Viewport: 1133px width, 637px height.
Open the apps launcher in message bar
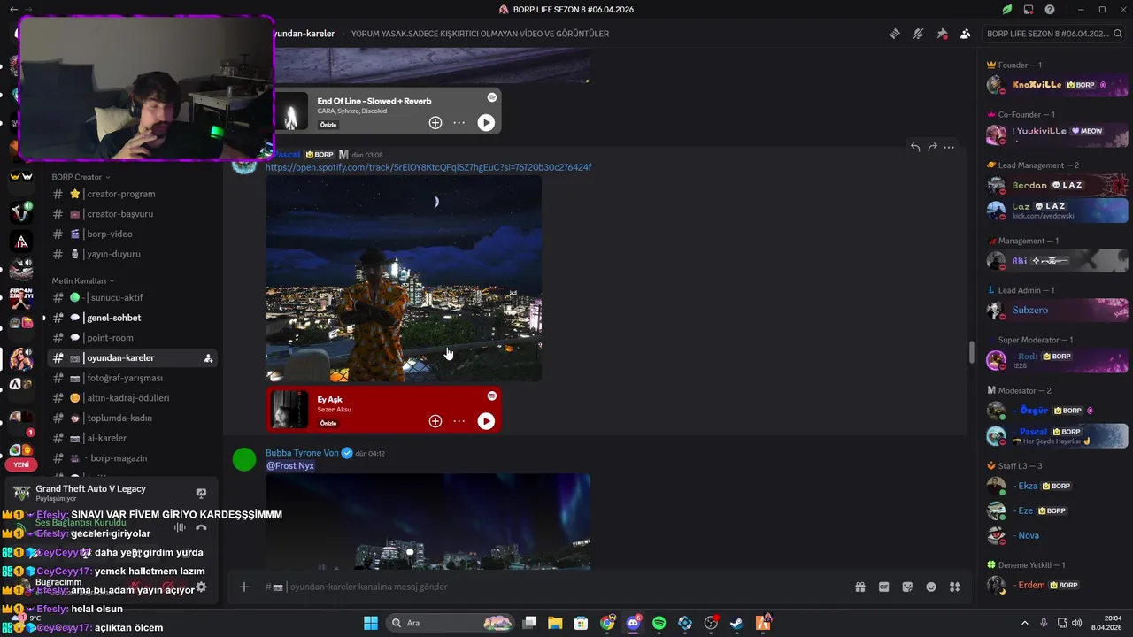pos(954,587)
